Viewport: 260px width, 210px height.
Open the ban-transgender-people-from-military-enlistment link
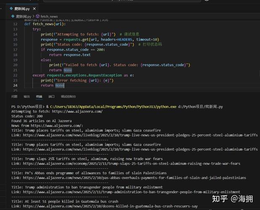pyautogui.click(x=131, y=192)
